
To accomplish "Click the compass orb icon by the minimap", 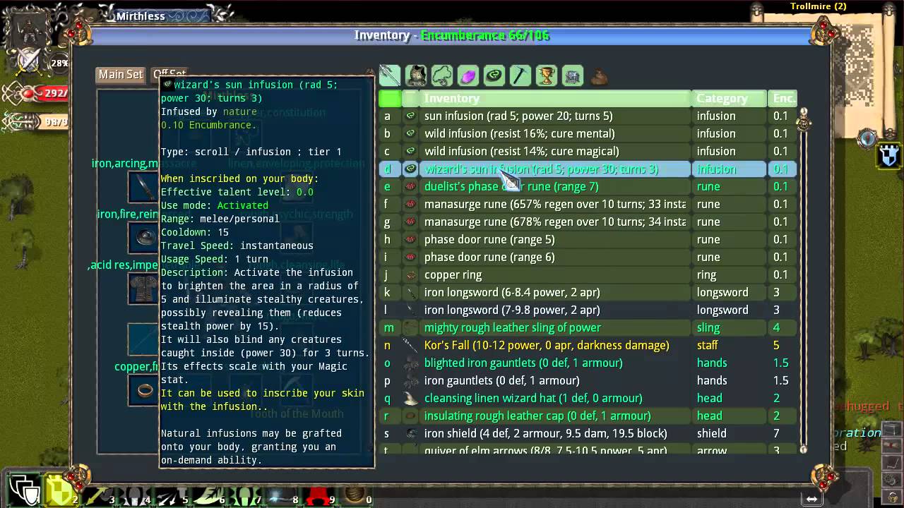I will click(x=867, y=139).
